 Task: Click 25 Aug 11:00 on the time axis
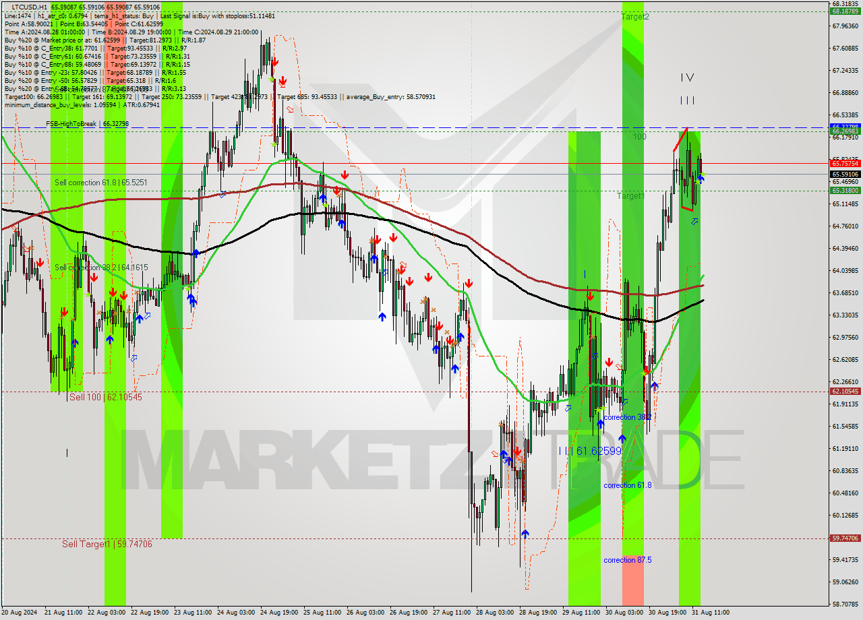(323, 613)
